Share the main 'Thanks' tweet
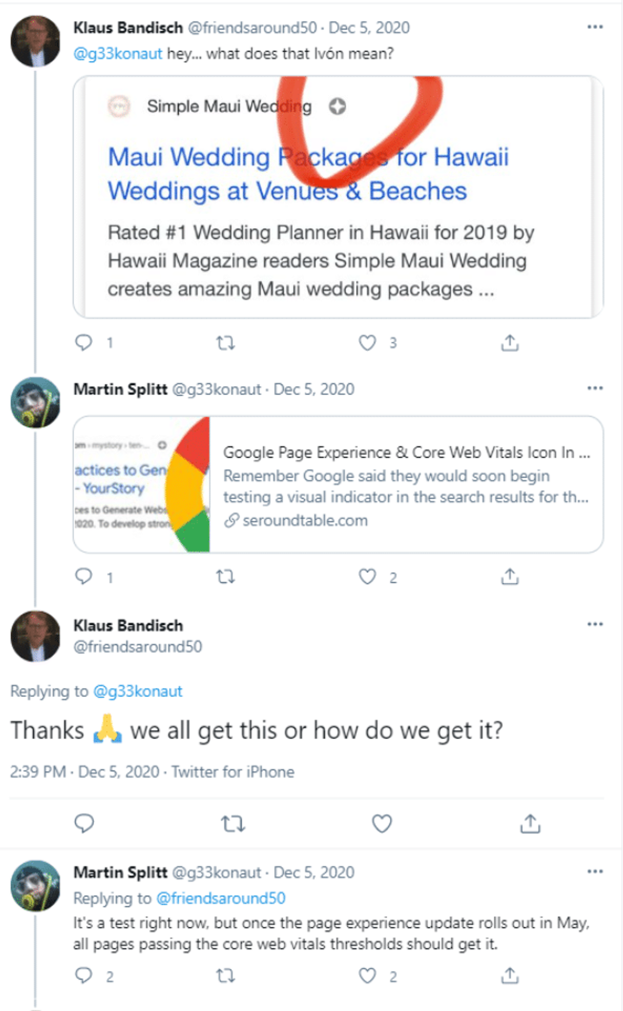Viewport: 623px width, 1011px height. tap(530, 823)
